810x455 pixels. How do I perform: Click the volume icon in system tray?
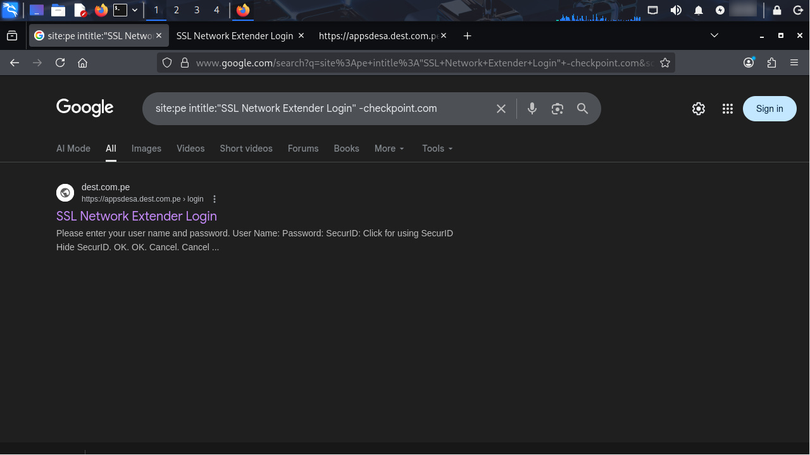click(676, 10)
